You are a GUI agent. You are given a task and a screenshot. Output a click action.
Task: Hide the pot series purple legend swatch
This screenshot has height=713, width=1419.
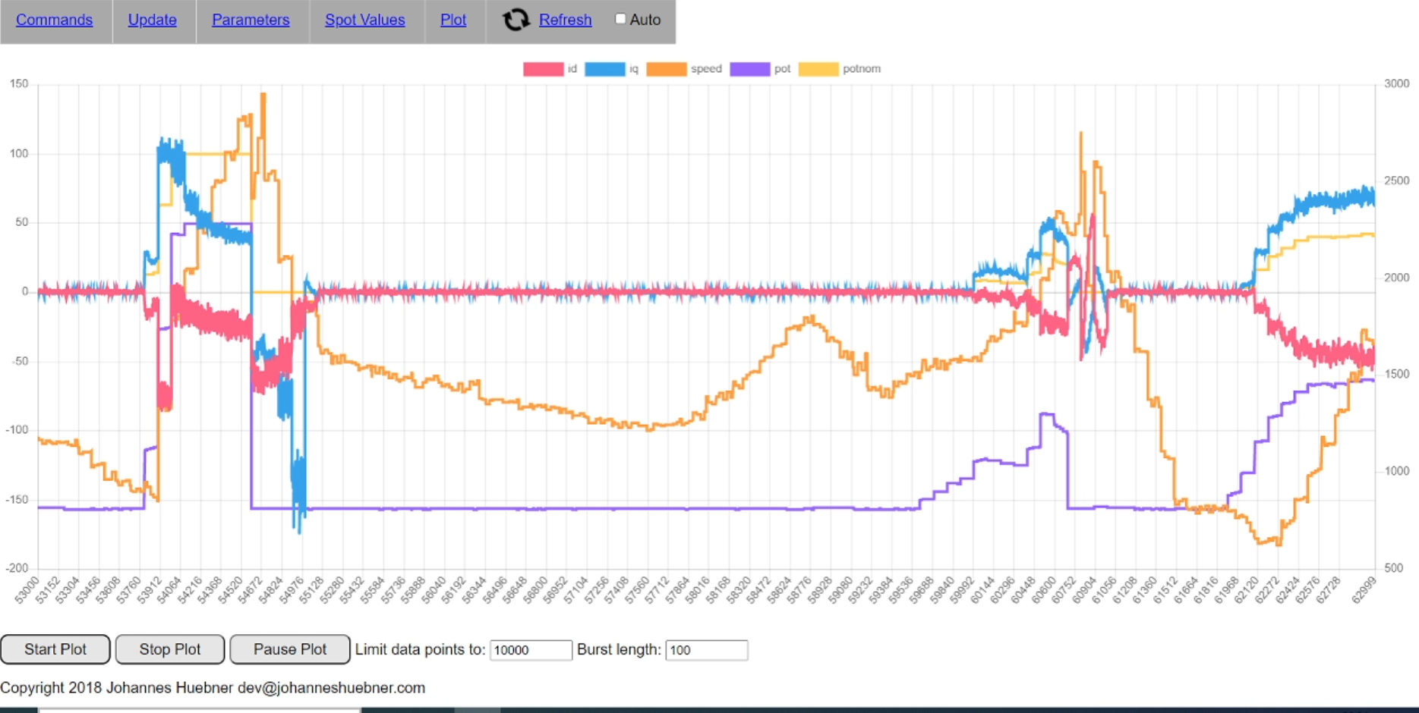749,69
